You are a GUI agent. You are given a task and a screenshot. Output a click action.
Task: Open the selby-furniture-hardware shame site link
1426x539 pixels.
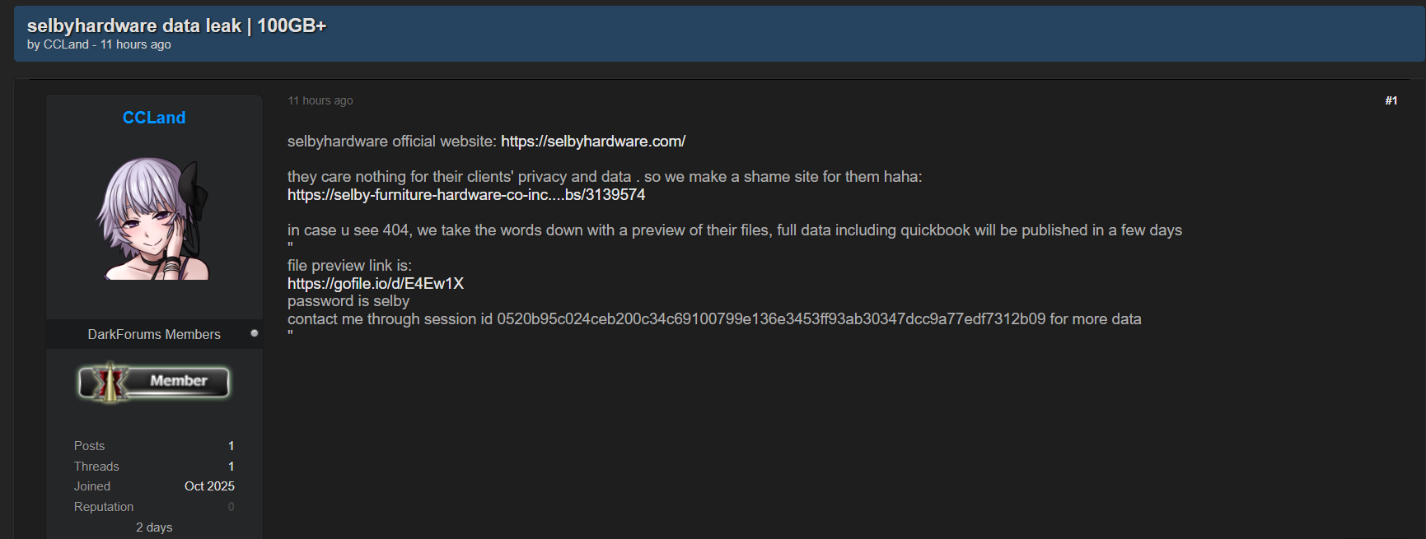(x=466, y=195)
